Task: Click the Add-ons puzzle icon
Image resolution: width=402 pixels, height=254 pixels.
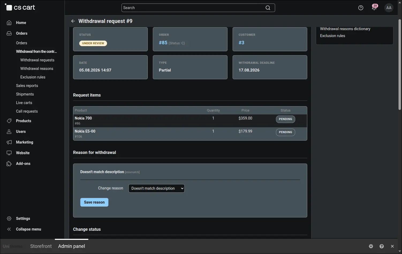Action: tap(9, 164)
